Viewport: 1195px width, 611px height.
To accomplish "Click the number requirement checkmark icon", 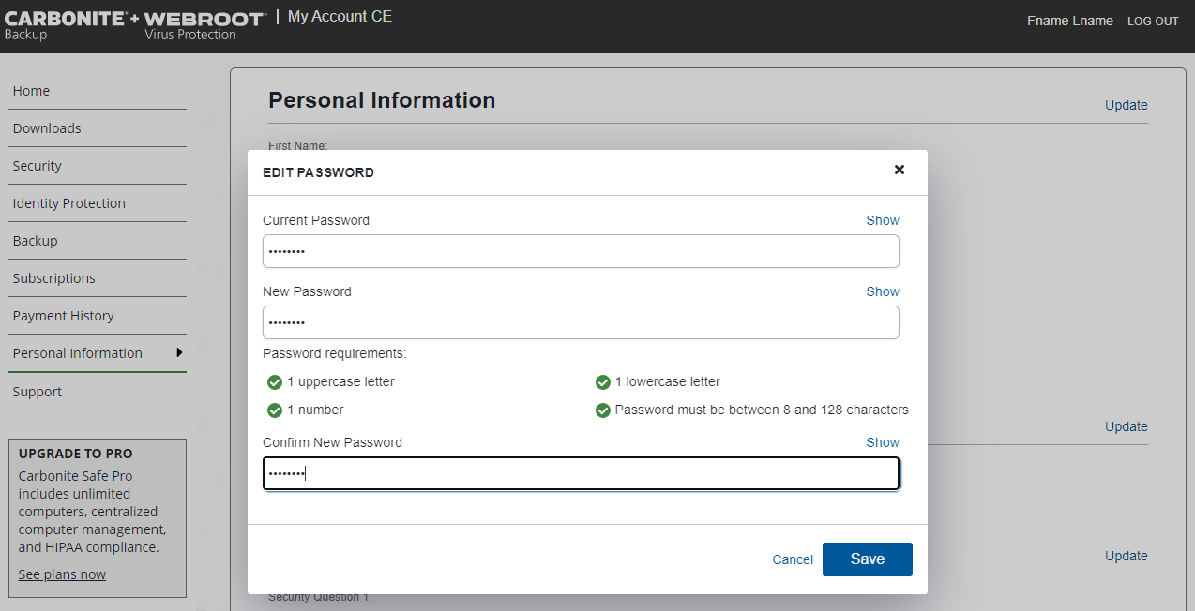I will 275,410.
